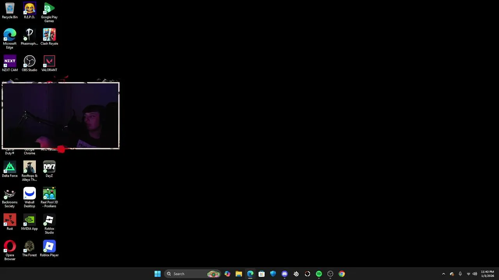The height and width of the screenshot is (280, 499).
Task: Open SteelSeries app in the taskbar
Action: [x=296, y=274]
